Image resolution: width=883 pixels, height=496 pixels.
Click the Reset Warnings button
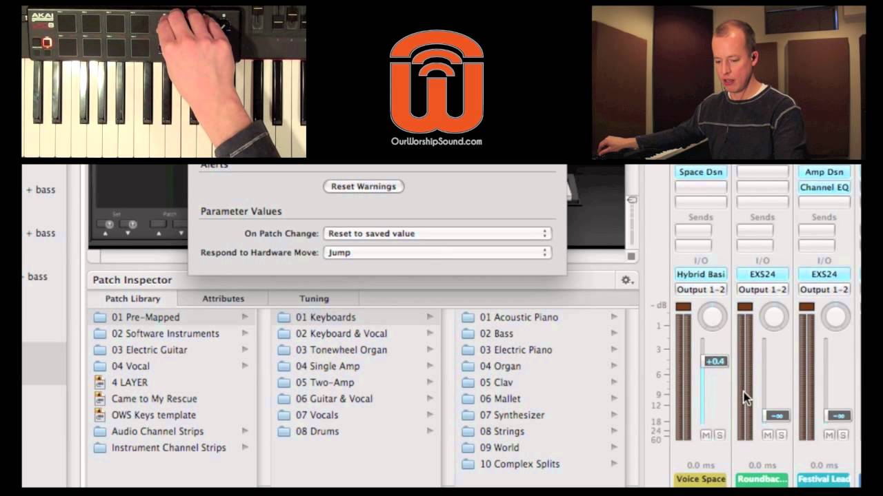point(364,187)
